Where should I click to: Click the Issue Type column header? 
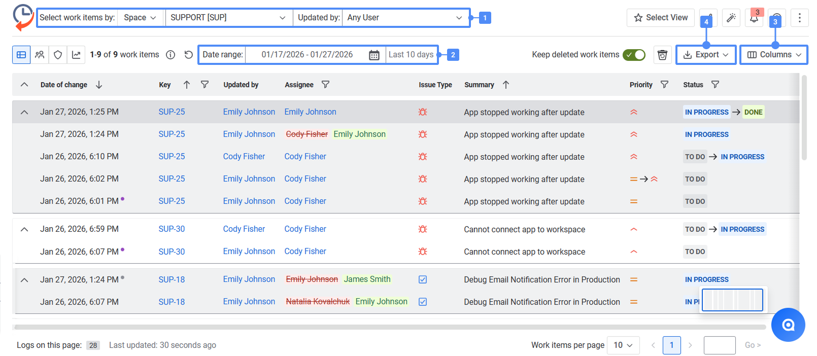435,85
